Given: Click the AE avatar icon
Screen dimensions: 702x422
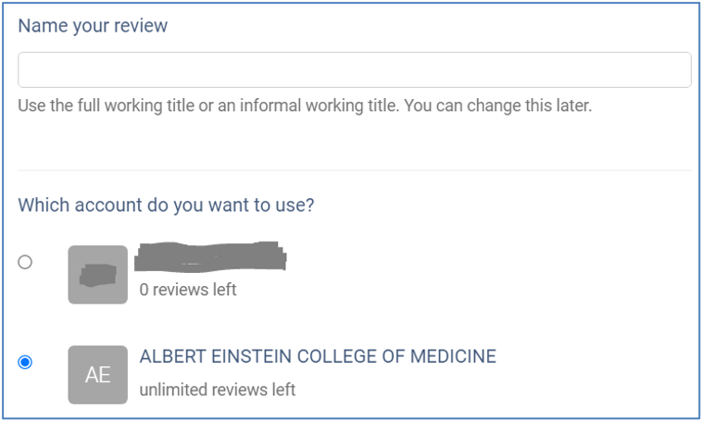Looking at the screenshot, I should pos(97,374).
